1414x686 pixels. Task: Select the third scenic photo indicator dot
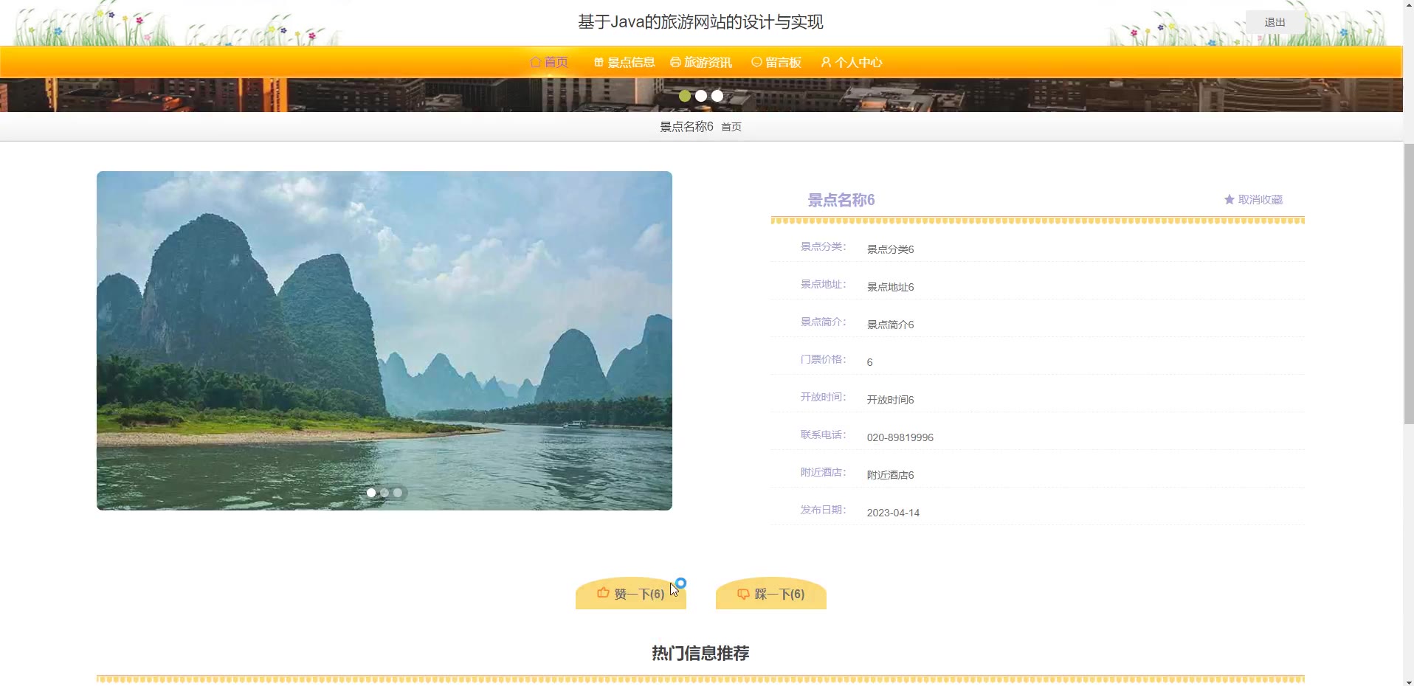[x=398, y=493]
